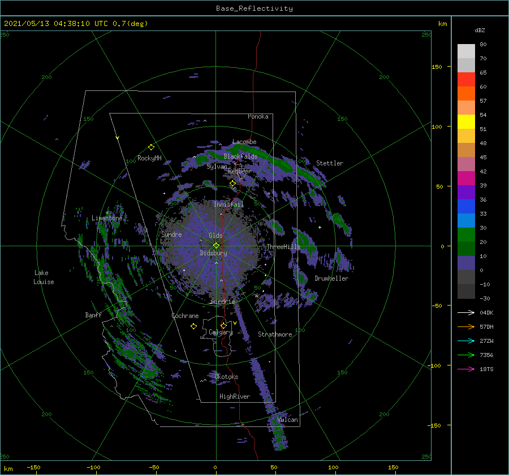Image resolution: width=509 pixels, height=475 pixels.
Task: Click the Stettler city label
Action: coord(330,163)
